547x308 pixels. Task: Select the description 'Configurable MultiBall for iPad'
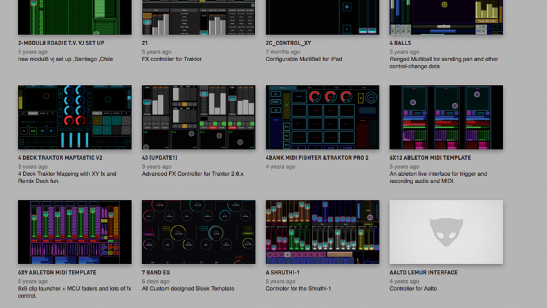click(x=304, y=59)
